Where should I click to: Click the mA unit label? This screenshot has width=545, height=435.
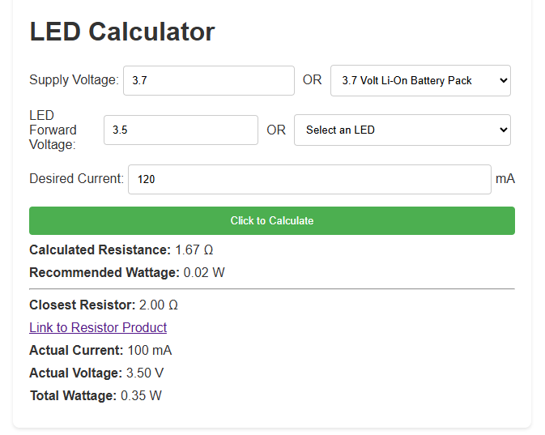[x=505, y=178]
